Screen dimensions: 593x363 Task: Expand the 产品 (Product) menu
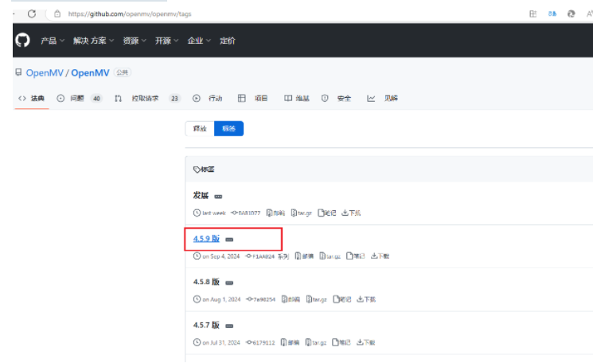pyautogui.click(x=53, y=41)
